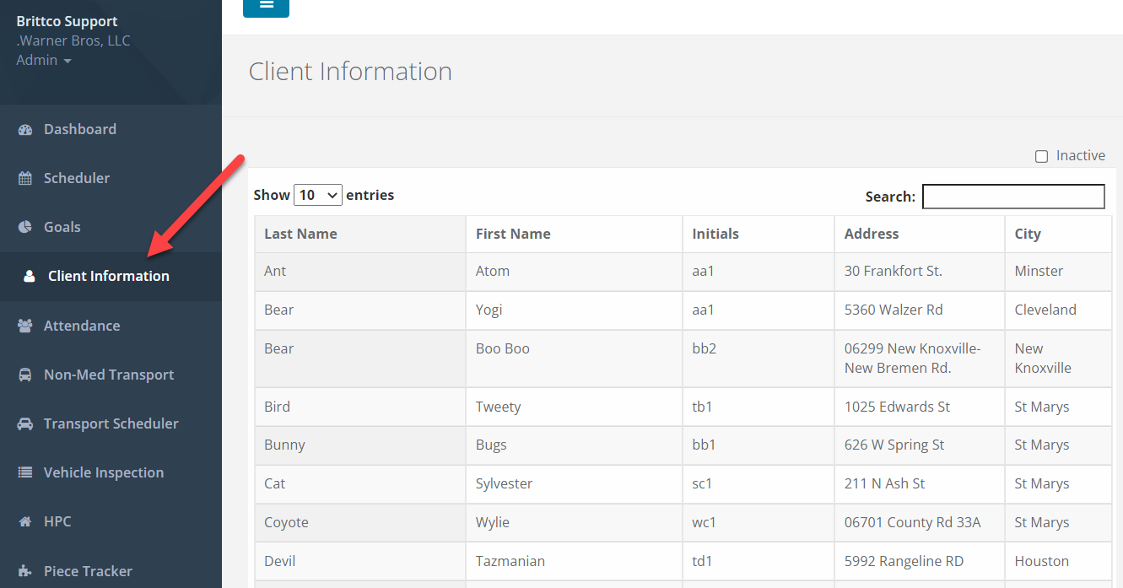The width and height of the screenshot is (1123, 588).
Task: Toggle the hamburger menu button
Action: click(x=266, y=6)
